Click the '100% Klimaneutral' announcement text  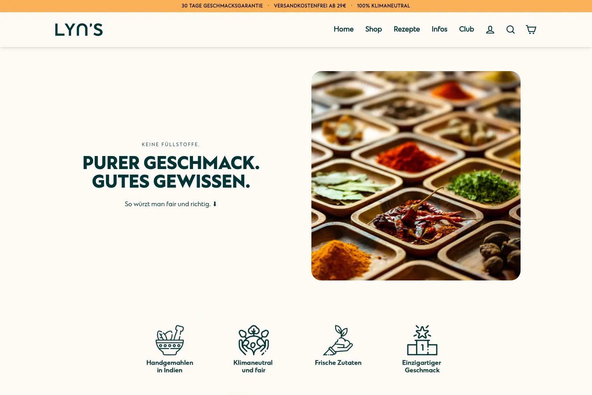(384, 6)
